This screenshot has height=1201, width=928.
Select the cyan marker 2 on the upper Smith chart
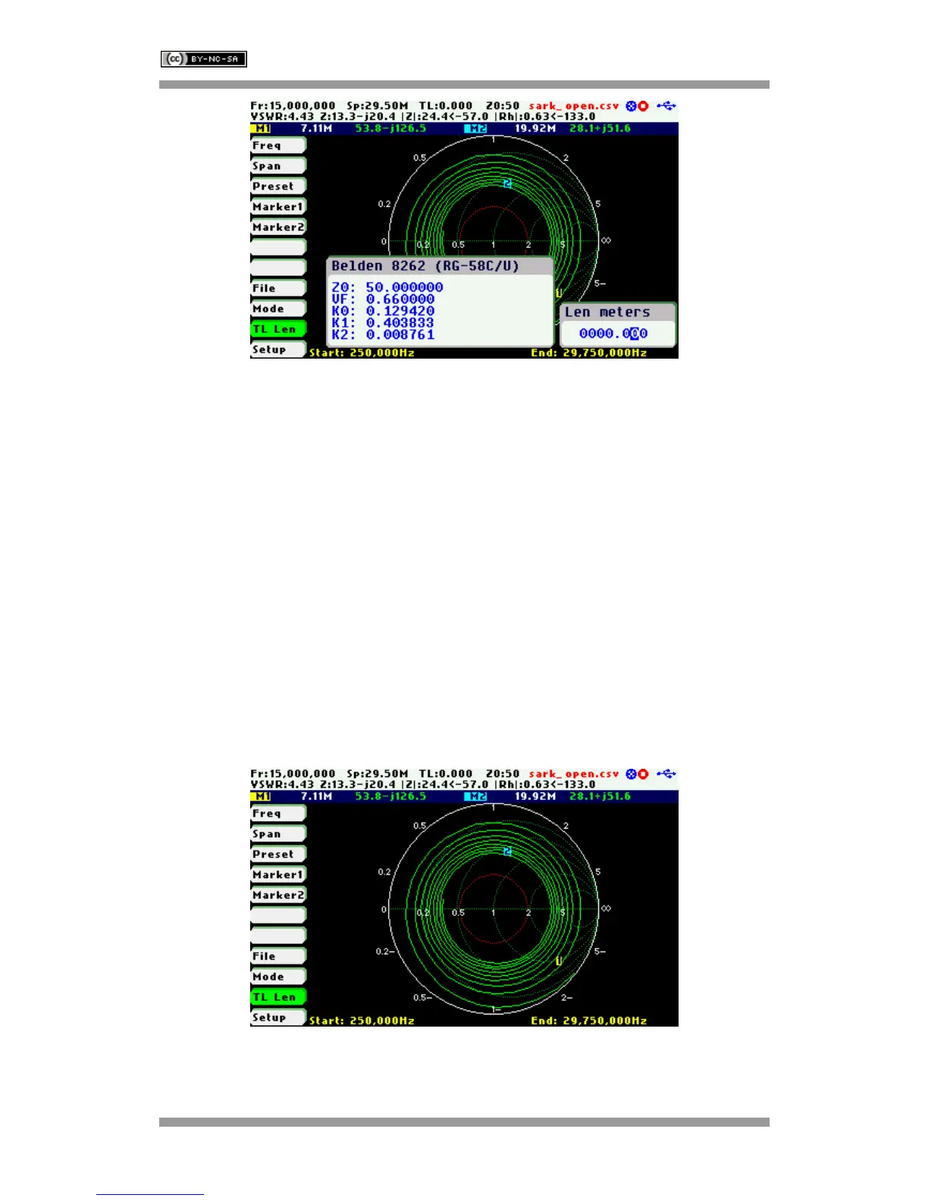(507, 184)
